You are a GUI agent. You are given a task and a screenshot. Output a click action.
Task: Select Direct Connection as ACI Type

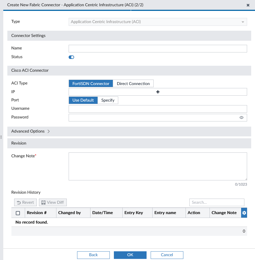pyautogui.click(x=133, y=83)
